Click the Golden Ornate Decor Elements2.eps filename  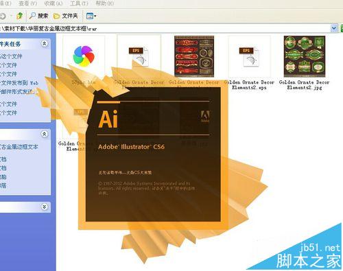pos(249,85)
